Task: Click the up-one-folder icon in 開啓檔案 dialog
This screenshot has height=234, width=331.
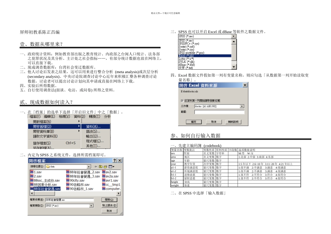Action: (101, 167)
